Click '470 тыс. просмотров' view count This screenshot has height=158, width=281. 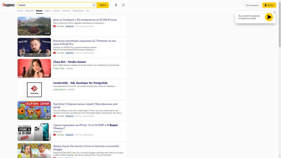(x=84, y=53)
